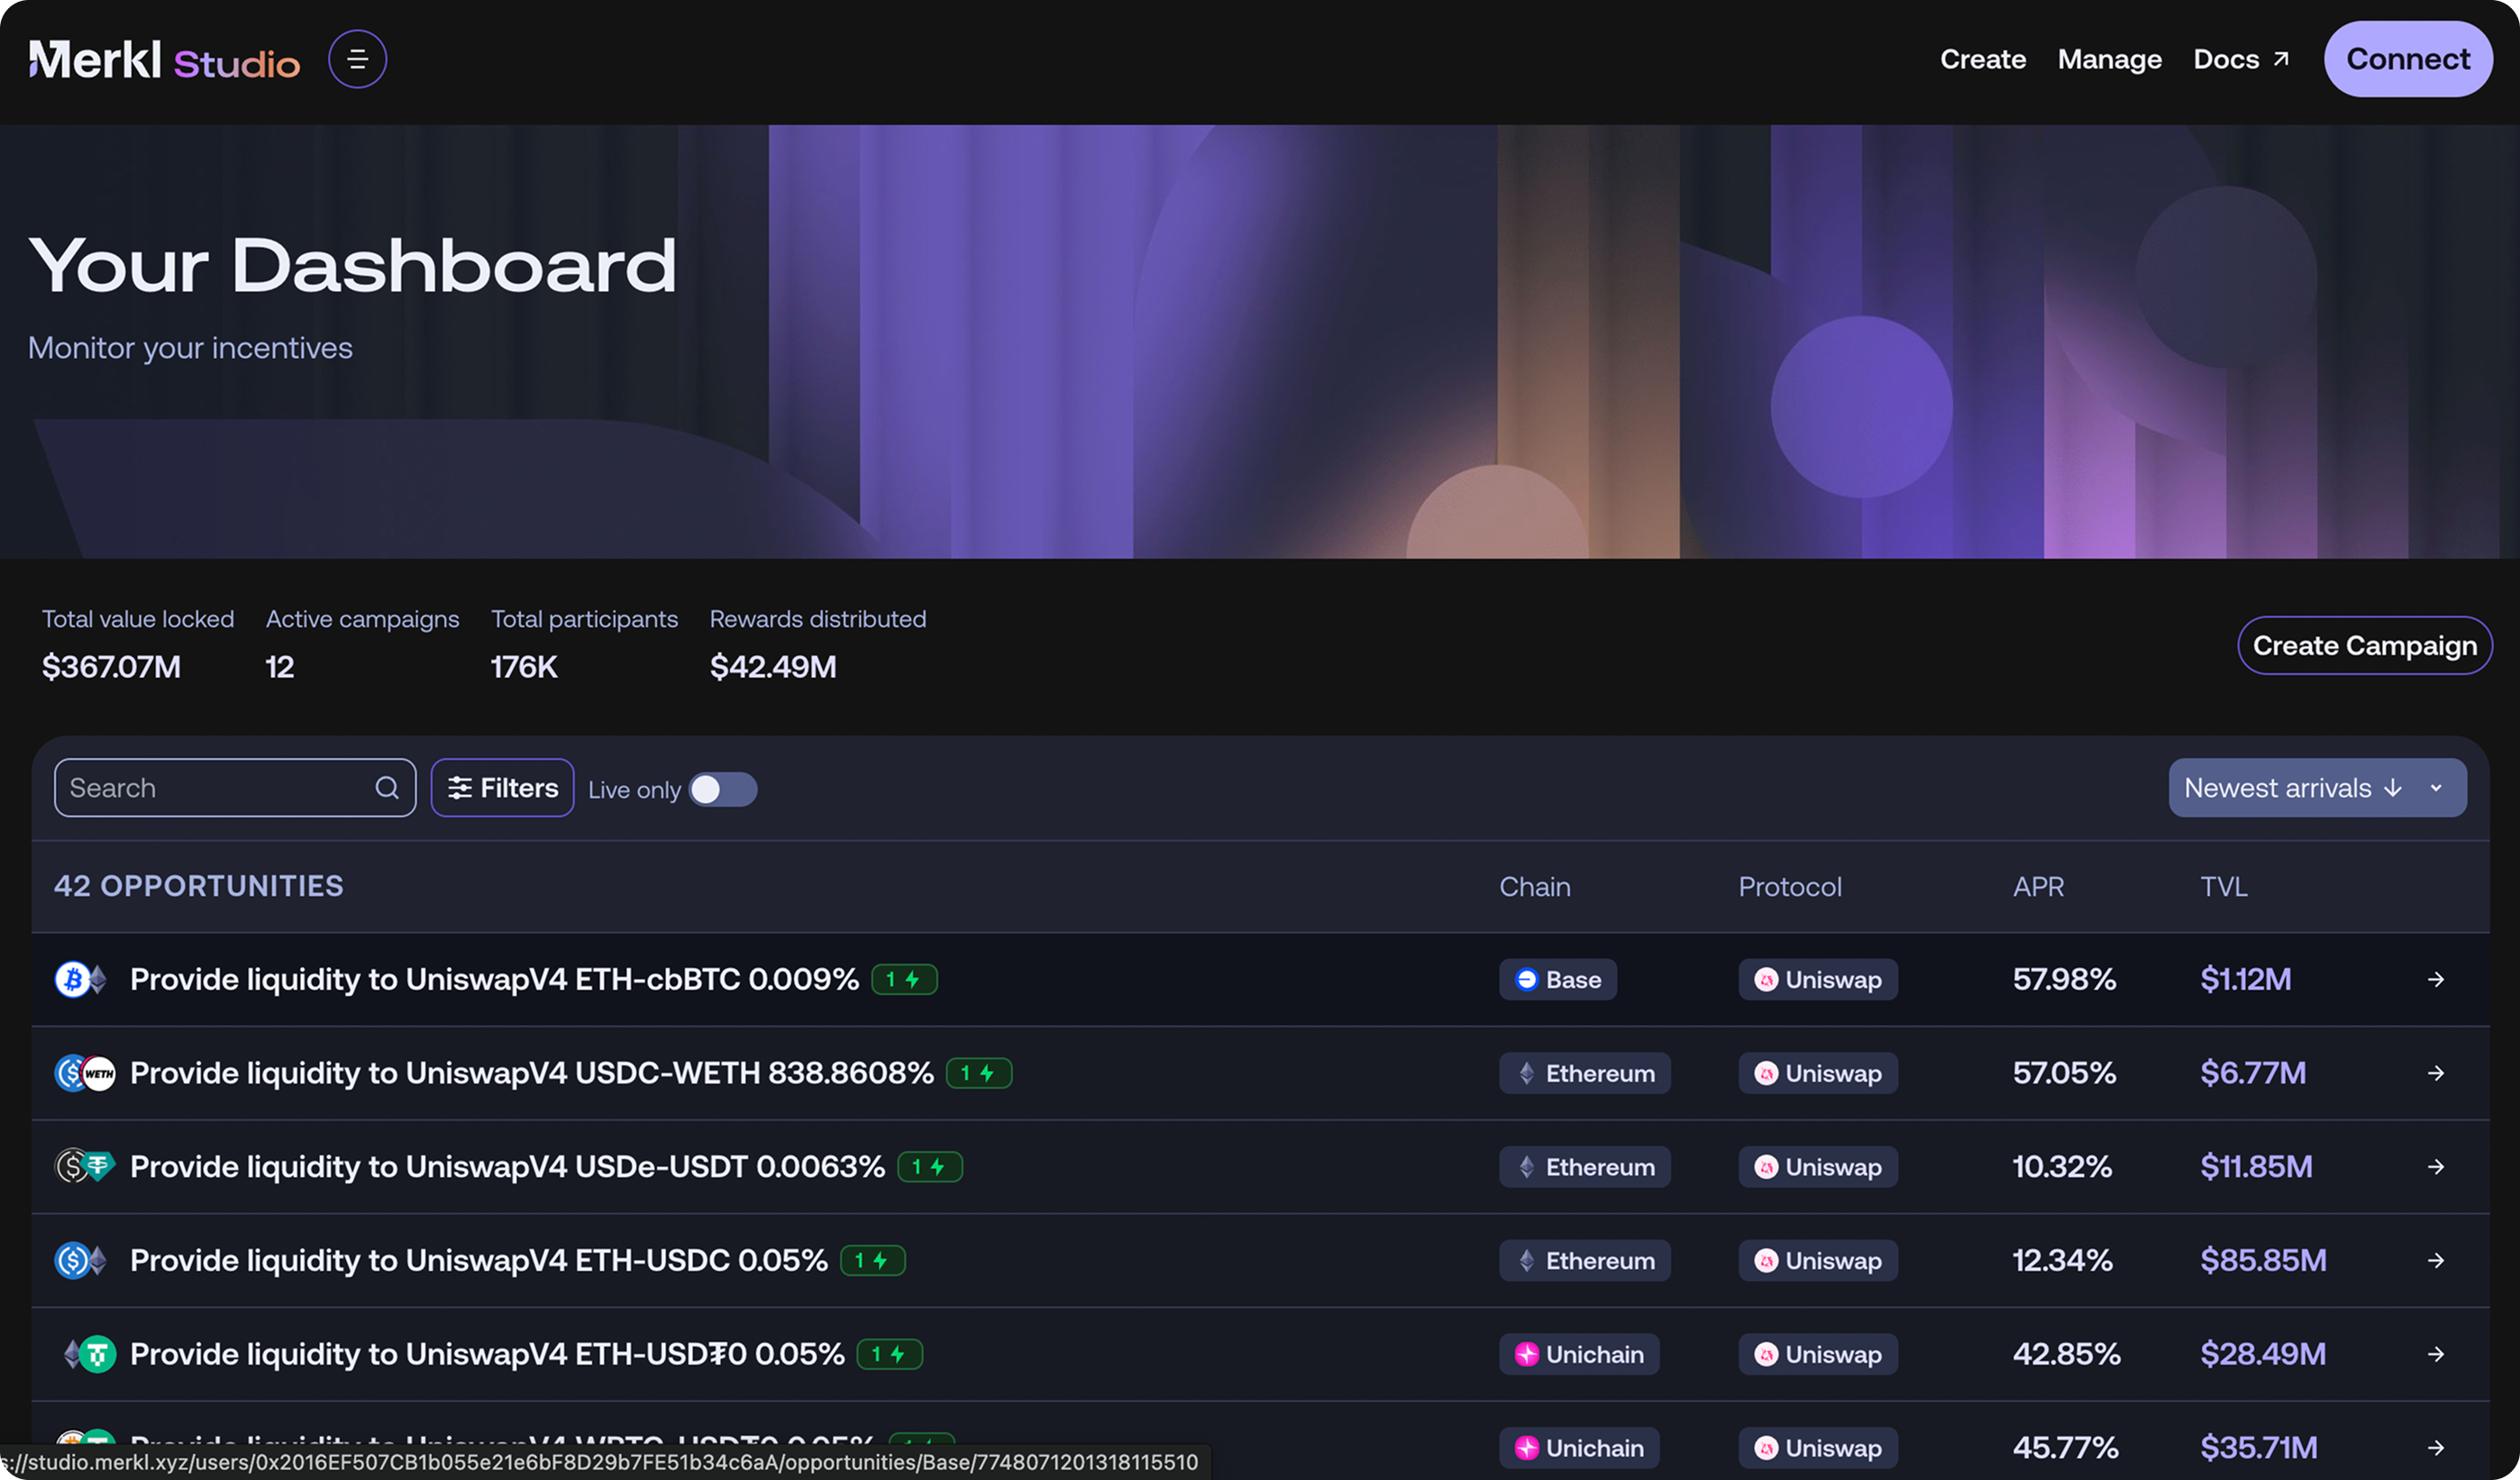Click the Connect wallet button
Screen dimensions: 2520x1480
2407,59
